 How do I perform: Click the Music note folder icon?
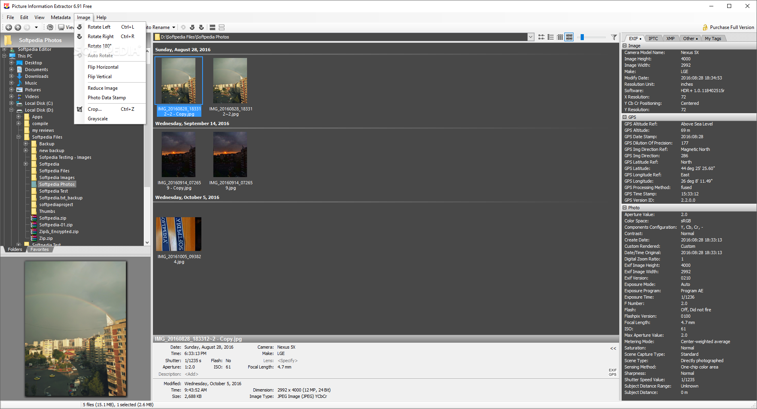(19, 83)
